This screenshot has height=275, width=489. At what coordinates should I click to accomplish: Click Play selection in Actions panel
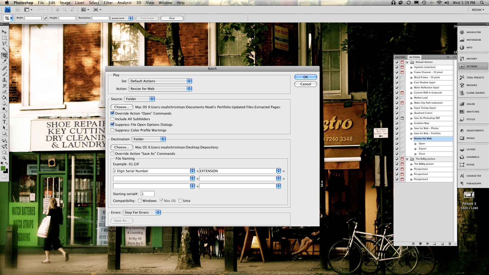[428, 244]
